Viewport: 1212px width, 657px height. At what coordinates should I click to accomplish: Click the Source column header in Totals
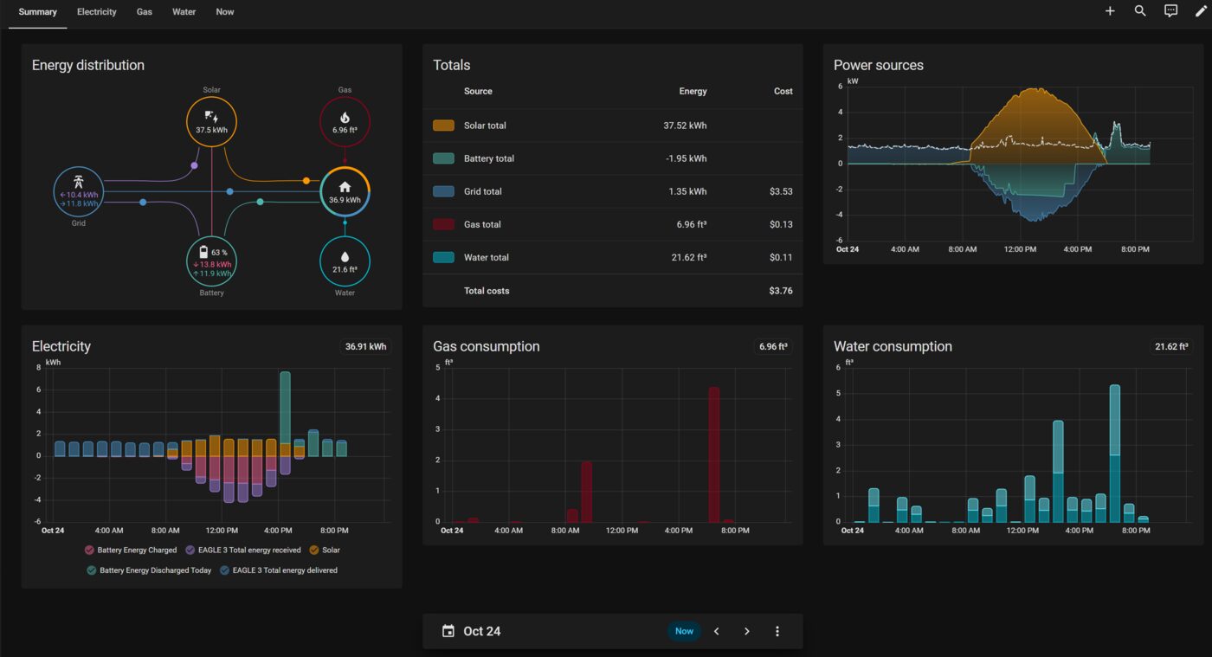[478, 91]
